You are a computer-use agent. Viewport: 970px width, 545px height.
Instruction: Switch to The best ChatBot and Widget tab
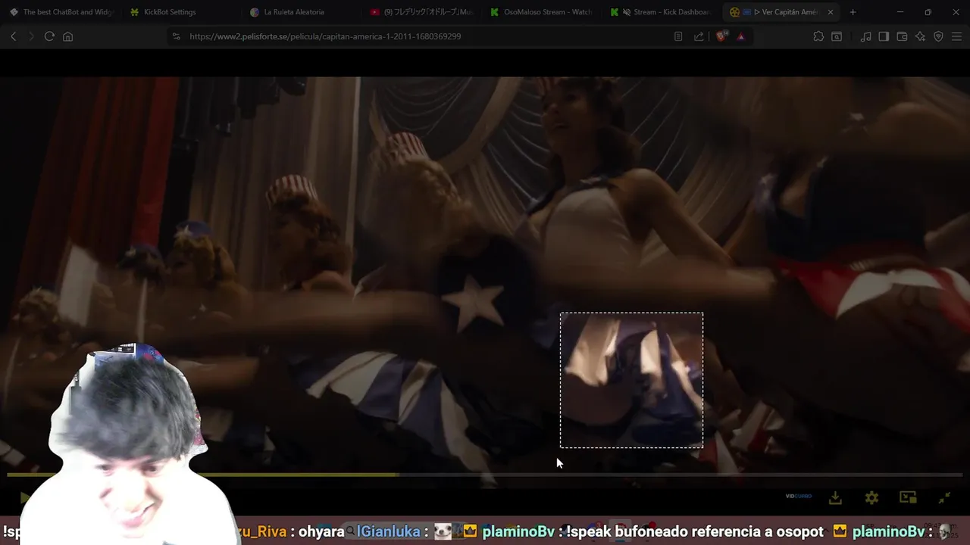(61, 12)
